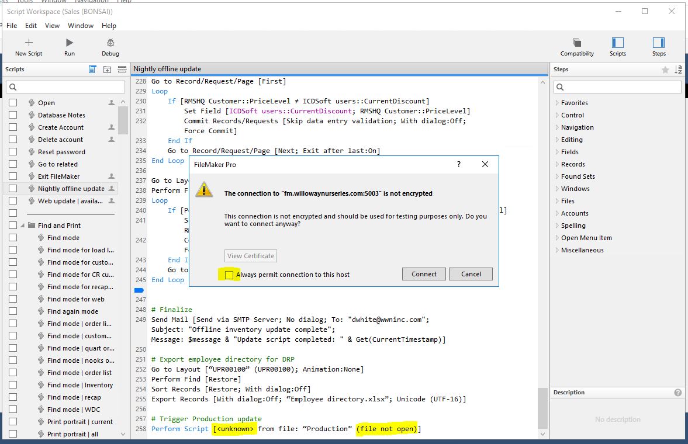Select the Web update script row
Image resolution: width=688 pixels, height=444 pixels.
[x=61, y=201]
